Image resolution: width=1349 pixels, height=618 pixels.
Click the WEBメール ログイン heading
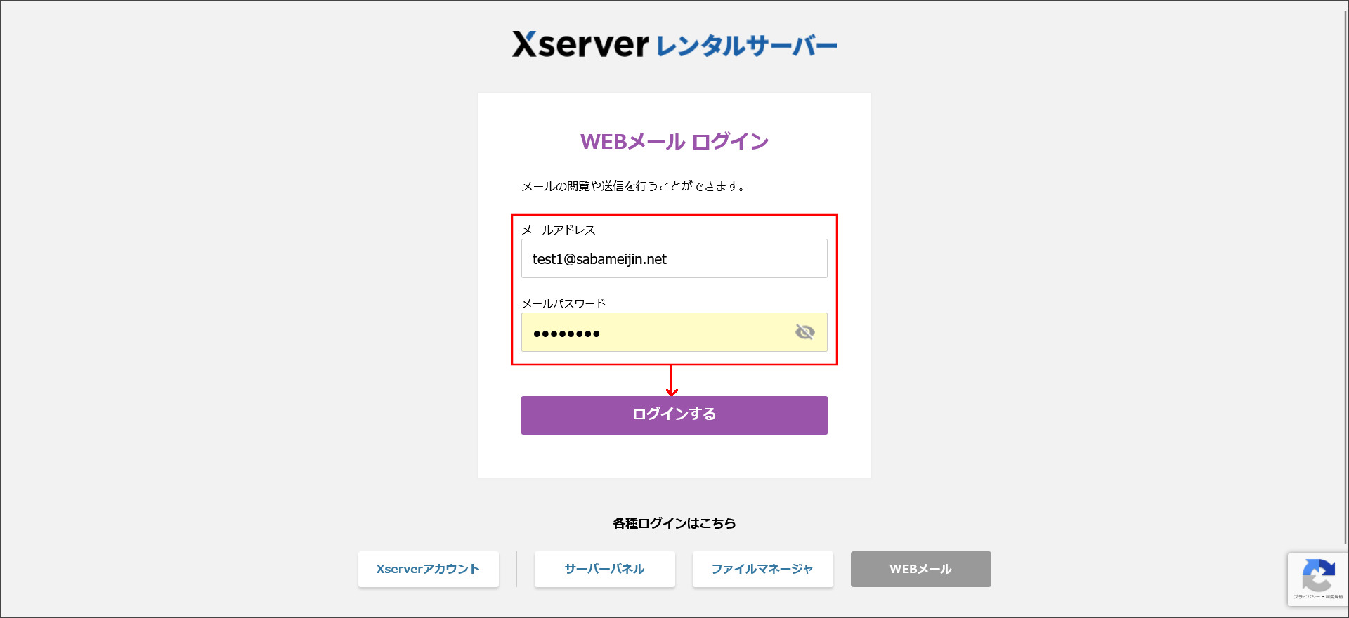coord(674,142)
